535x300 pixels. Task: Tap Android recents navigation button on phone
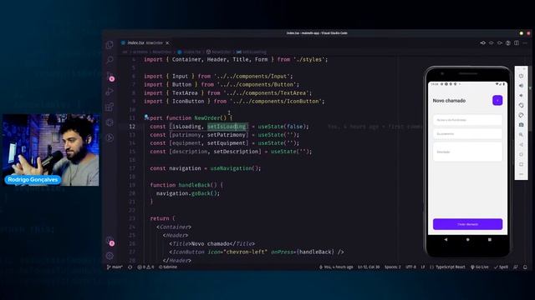(x=490, y=239)
